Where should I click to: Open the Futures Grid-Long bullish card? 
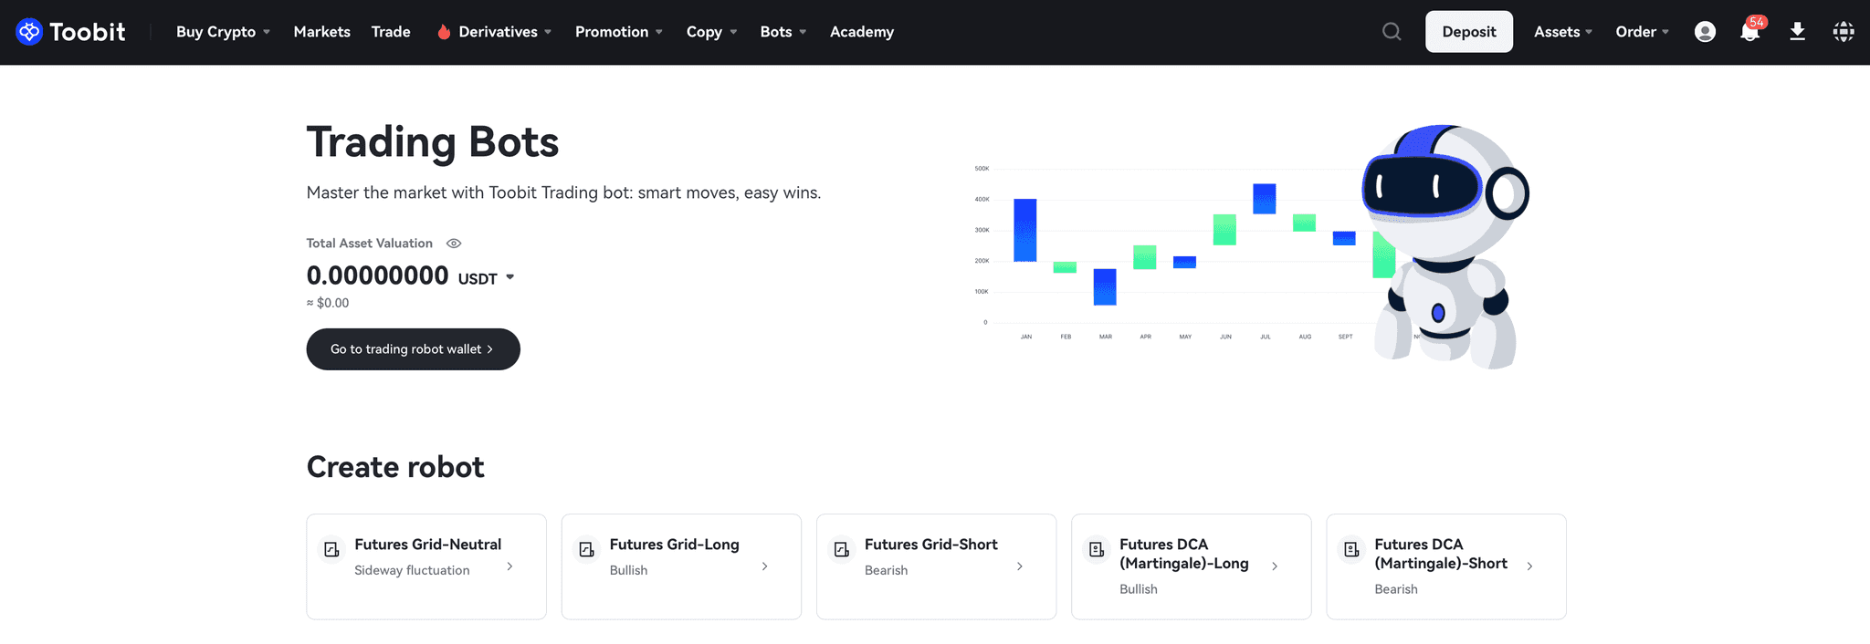680,566
